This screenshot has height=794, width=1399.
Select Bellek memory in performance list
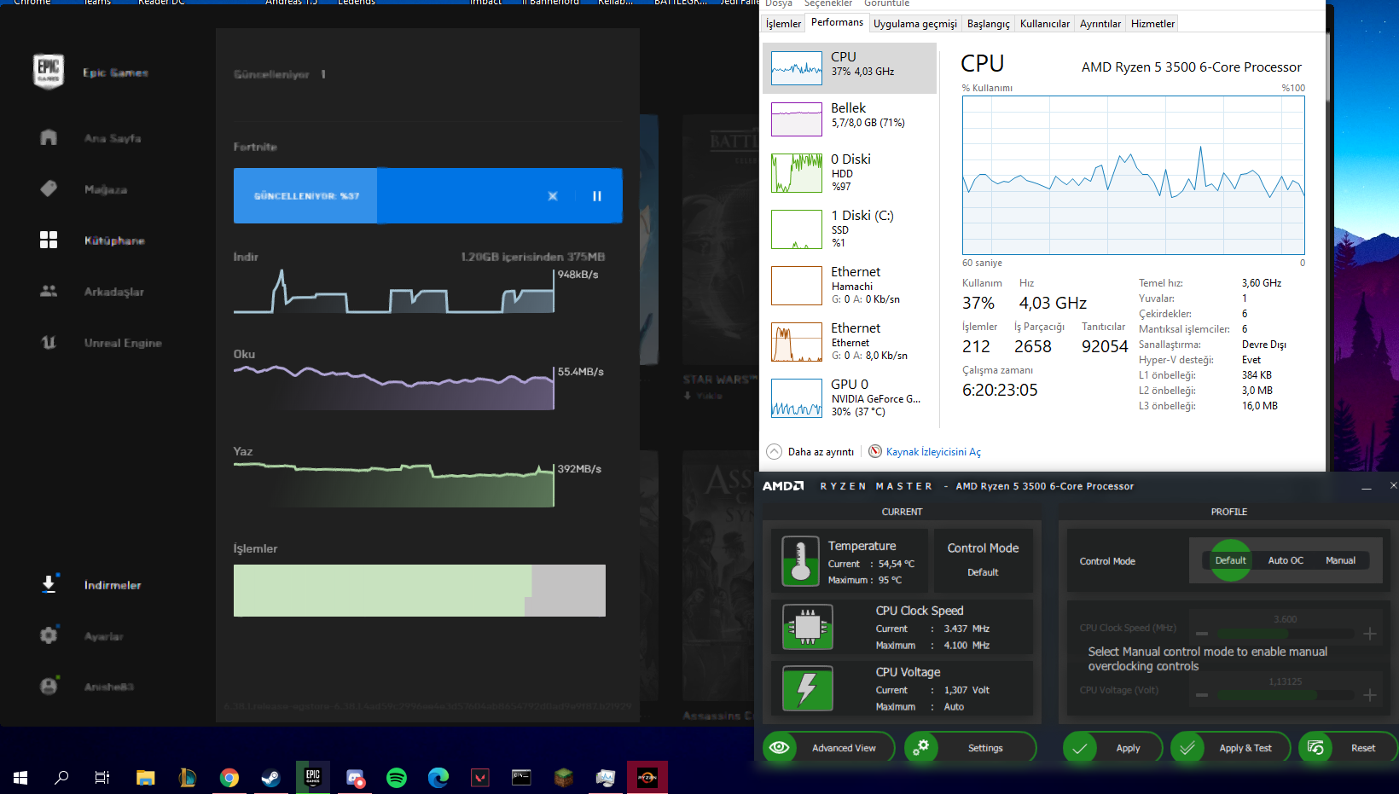[x=850, y=119]
